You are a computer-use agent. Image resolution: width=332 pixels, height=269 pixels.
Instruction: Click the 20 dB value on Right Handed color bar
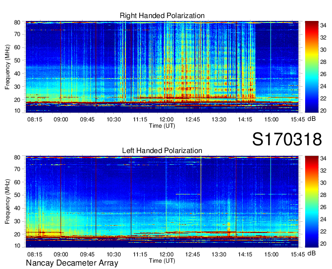[x=323, y=111]
